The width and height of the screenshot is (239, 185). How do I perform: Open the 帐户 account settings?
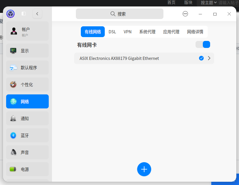click(x=27, y=31)
